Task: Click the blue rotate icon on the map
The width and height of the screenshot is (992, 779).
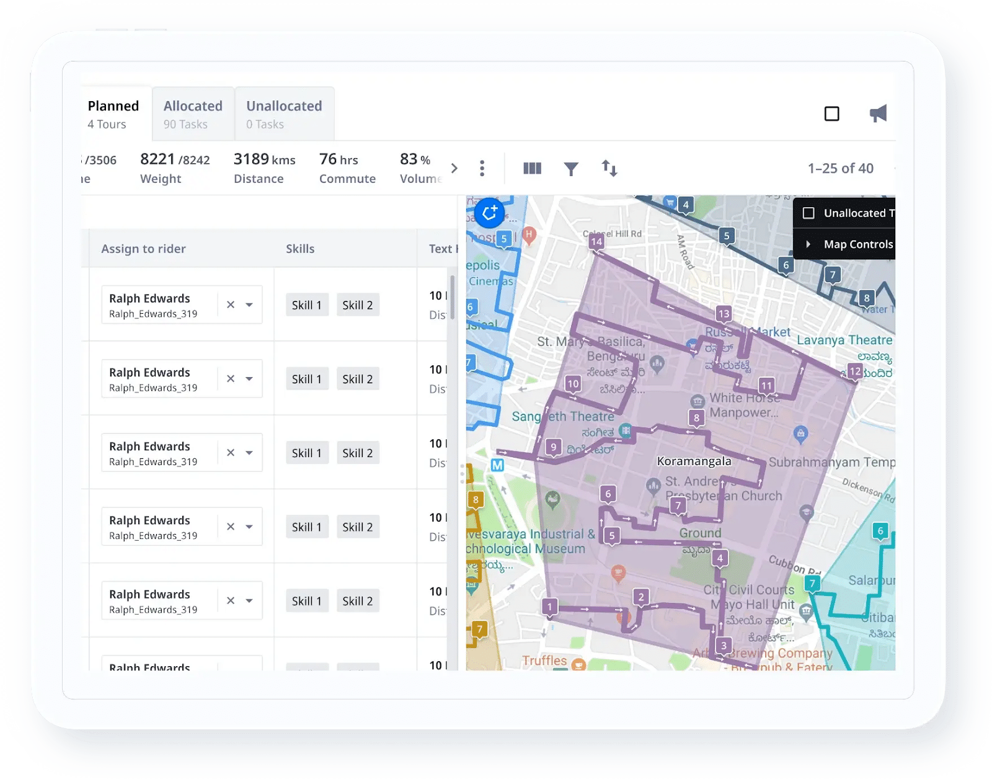Action: pos(489,213)
